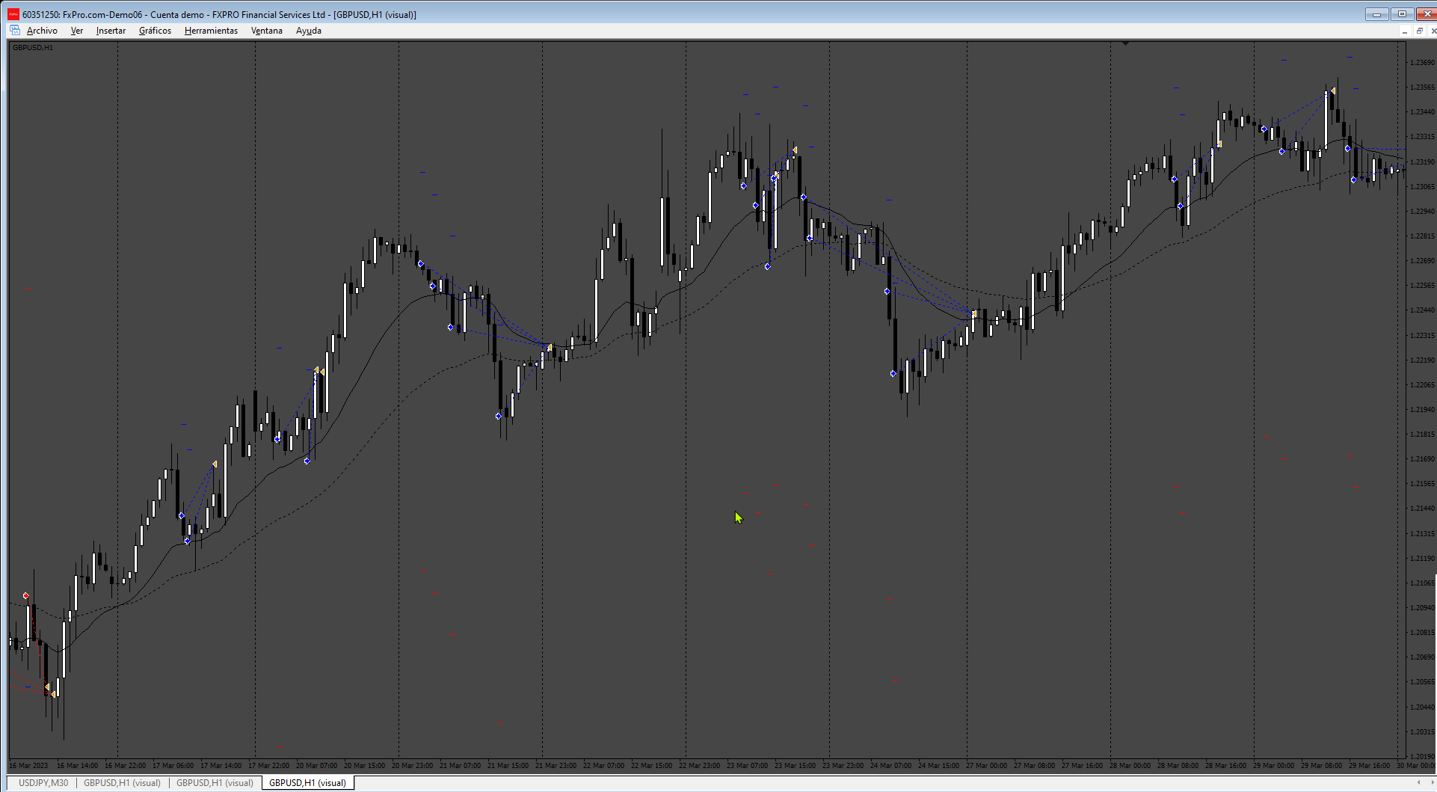The height and width of the screenshot is (792, 1437).
Task: Click the 1.20190 price at the scale bottom
Action: (1422, 757)
